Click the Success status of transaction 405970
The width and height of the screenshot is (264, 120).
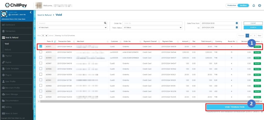(257, 52)
